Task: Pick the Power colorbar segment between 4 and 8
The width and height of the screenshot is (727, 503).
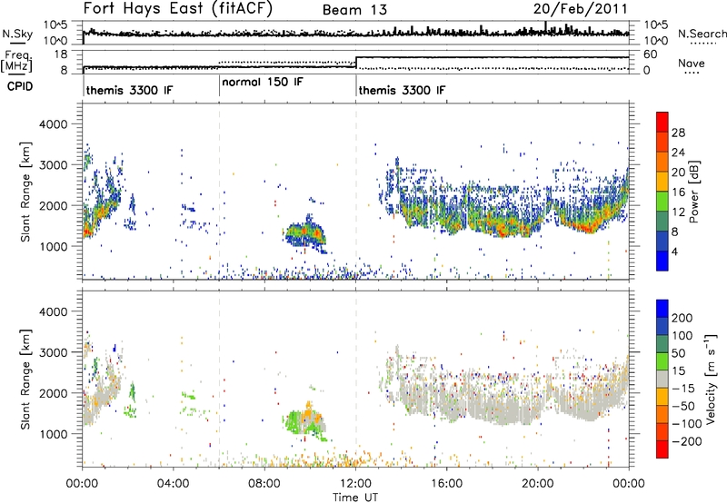Action: click(x=662, y=241)
